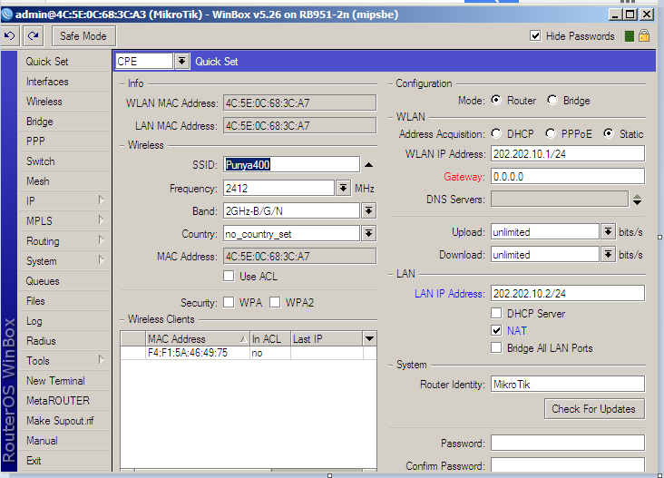Click the DNS Servers up/down arrows
The width and height of the screenshot is (664, 478).
tap(637, 200)
